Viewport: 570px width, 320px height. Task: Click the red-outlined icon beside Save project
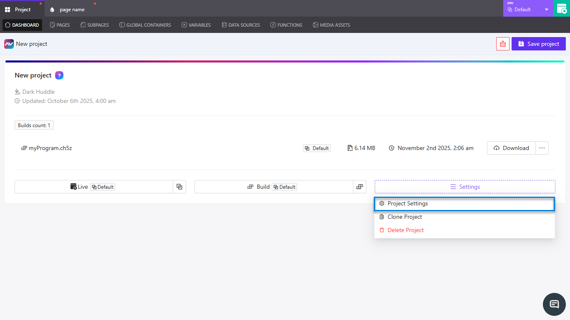tap(502, 44)
